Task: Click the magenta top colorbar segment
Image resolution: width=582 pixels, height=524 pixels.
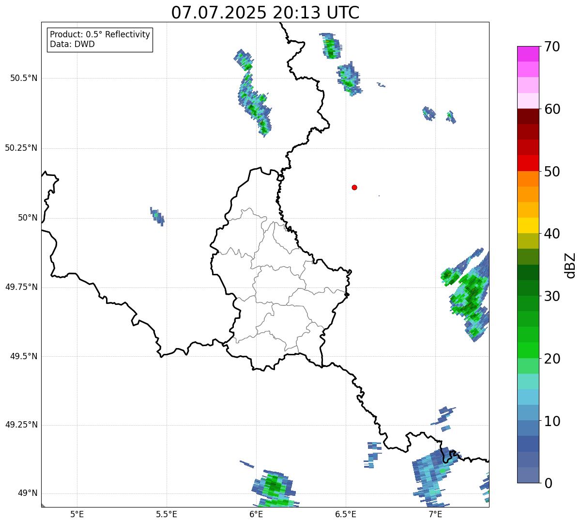Action: (x=528, y=54)
